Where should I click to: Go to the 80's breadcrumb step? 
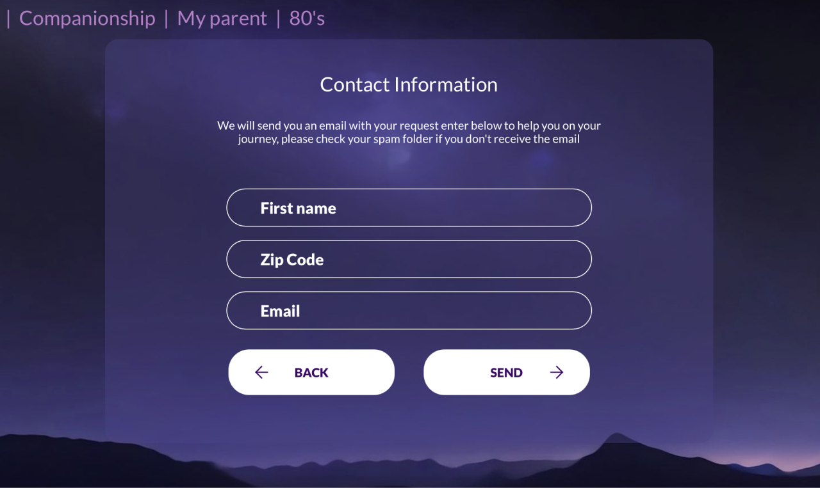tap(307, 18)
